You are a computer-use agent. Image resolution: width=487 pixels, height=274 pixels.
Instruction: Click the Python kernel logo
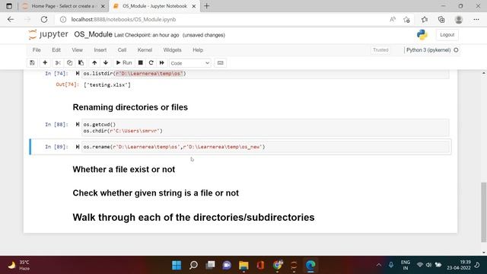422,34
